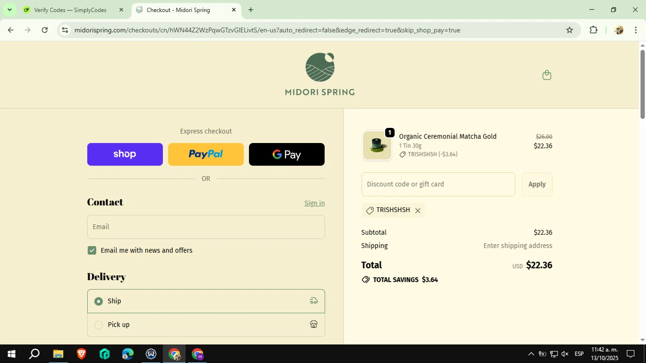The width and height of the screenshot is (646, 363).
Task: Open Microsoft Edge from taskbar
Action: [128, 354]
